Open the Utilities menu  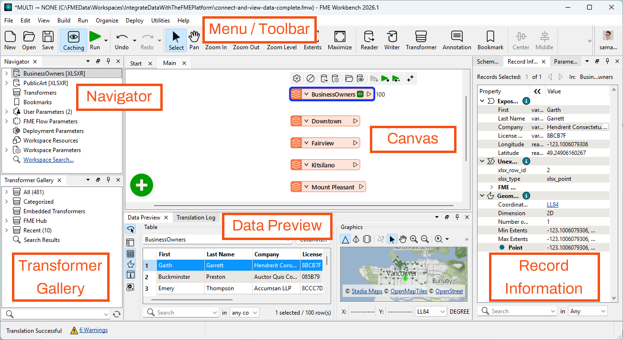point(160,21)
